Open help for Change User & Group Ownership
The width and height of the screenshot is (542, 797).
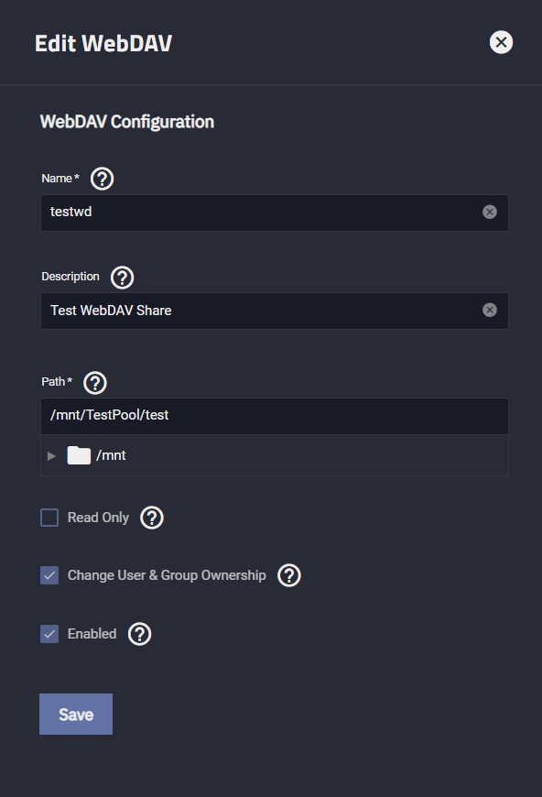pyautogui.click(x=289, y=575)
